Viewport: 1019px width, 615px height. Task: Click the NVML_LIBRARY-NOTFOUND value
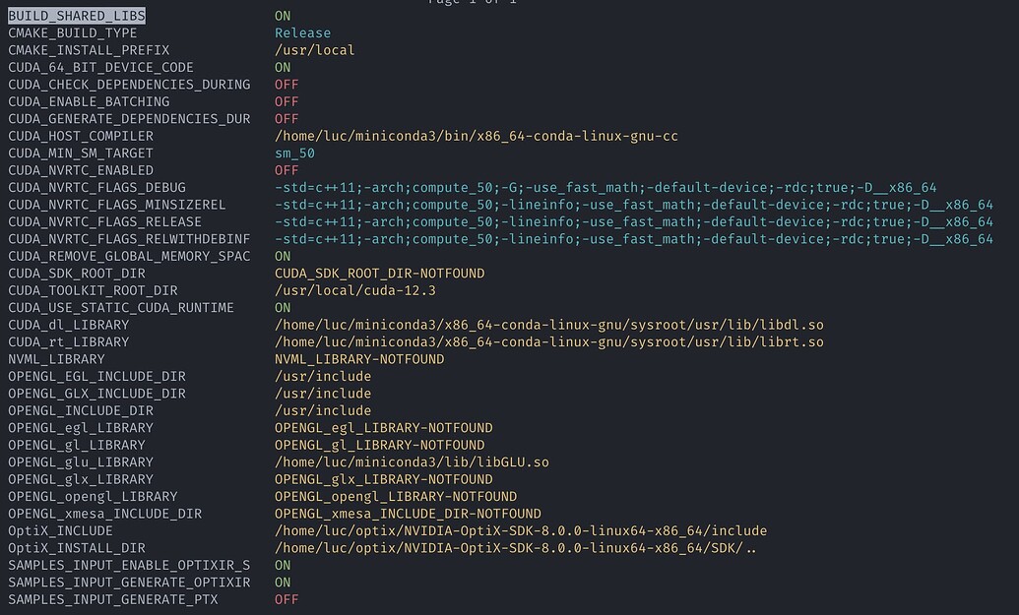click(x=358, y=359)
